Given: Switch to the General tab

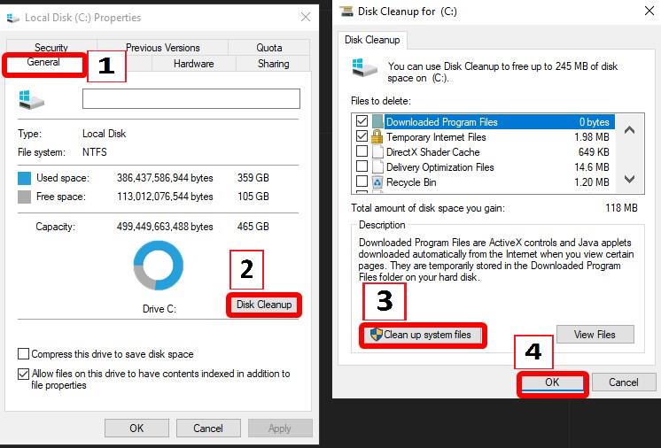Looking at the screenshot, I should point(43,62).
